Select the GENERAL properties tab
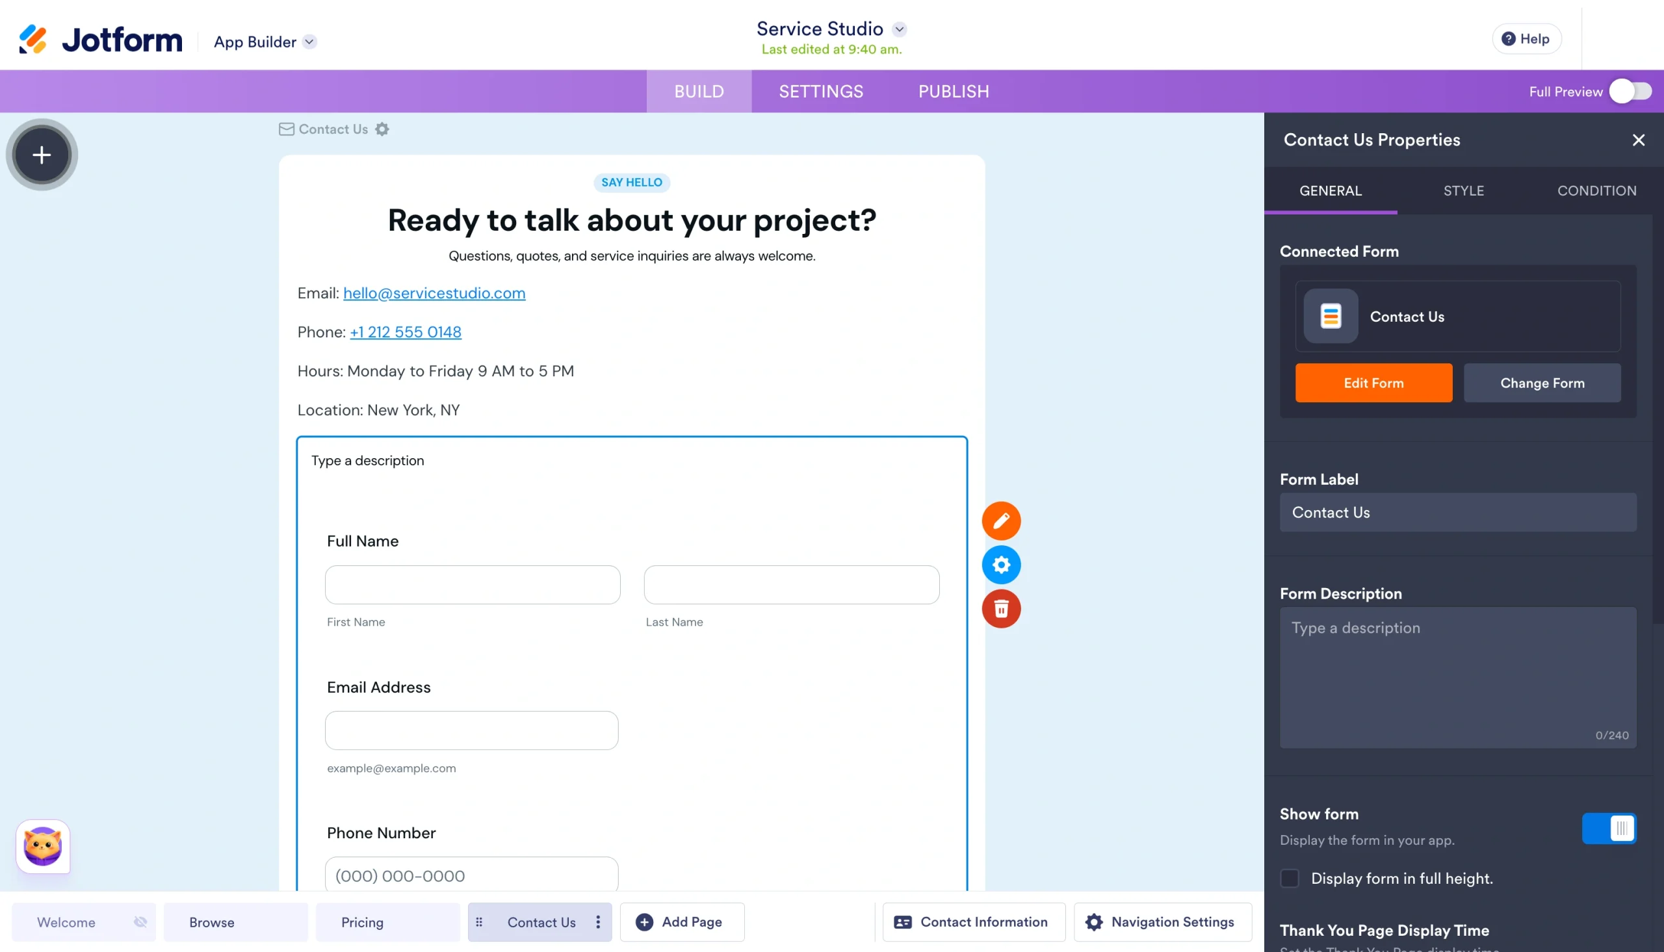Image resolution: width=1664 pixels, height=952 pixels. (x=1331, y=191)
